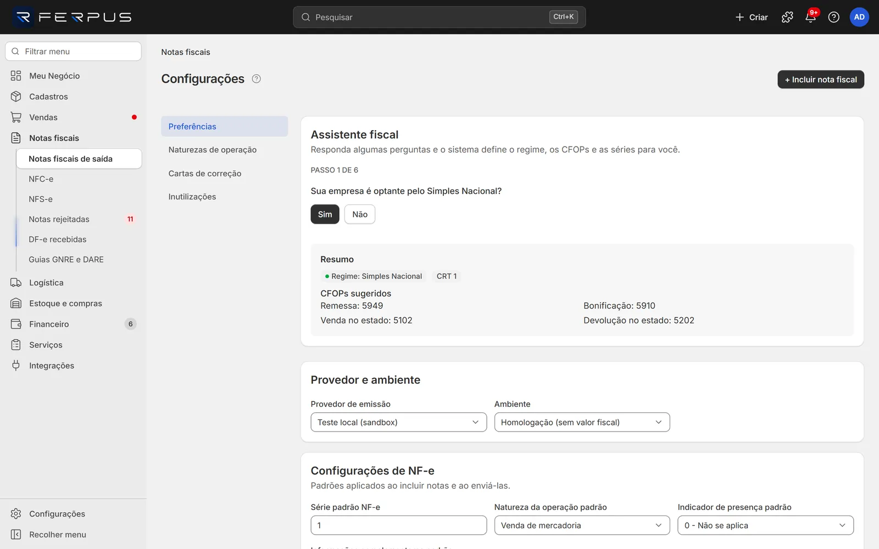Select Naturezas de operação tab
This screenshot has width=879, height=549.
(x=224, y=150)
